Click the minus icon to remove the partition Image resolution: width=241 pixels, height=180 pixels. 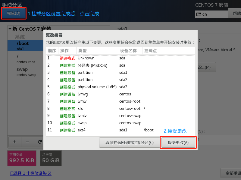point(27,142)
